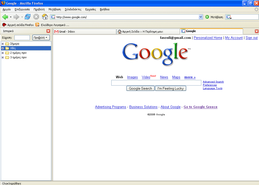Click the Go to Google Greece link

[201, 107]
